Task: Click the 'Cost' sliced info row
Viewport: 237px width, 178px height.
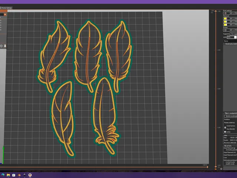Action: click(225, 158)
